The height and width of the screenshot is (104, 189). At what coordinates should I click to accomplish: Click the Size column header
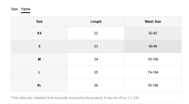click(x=39, y=22)
